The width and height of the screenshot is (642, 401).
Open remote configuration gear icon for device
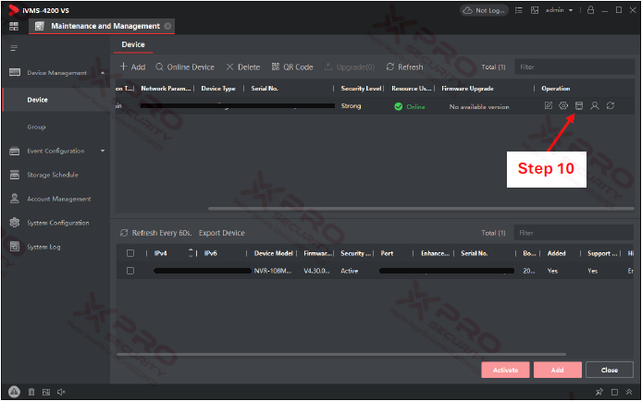pos(563,106)
